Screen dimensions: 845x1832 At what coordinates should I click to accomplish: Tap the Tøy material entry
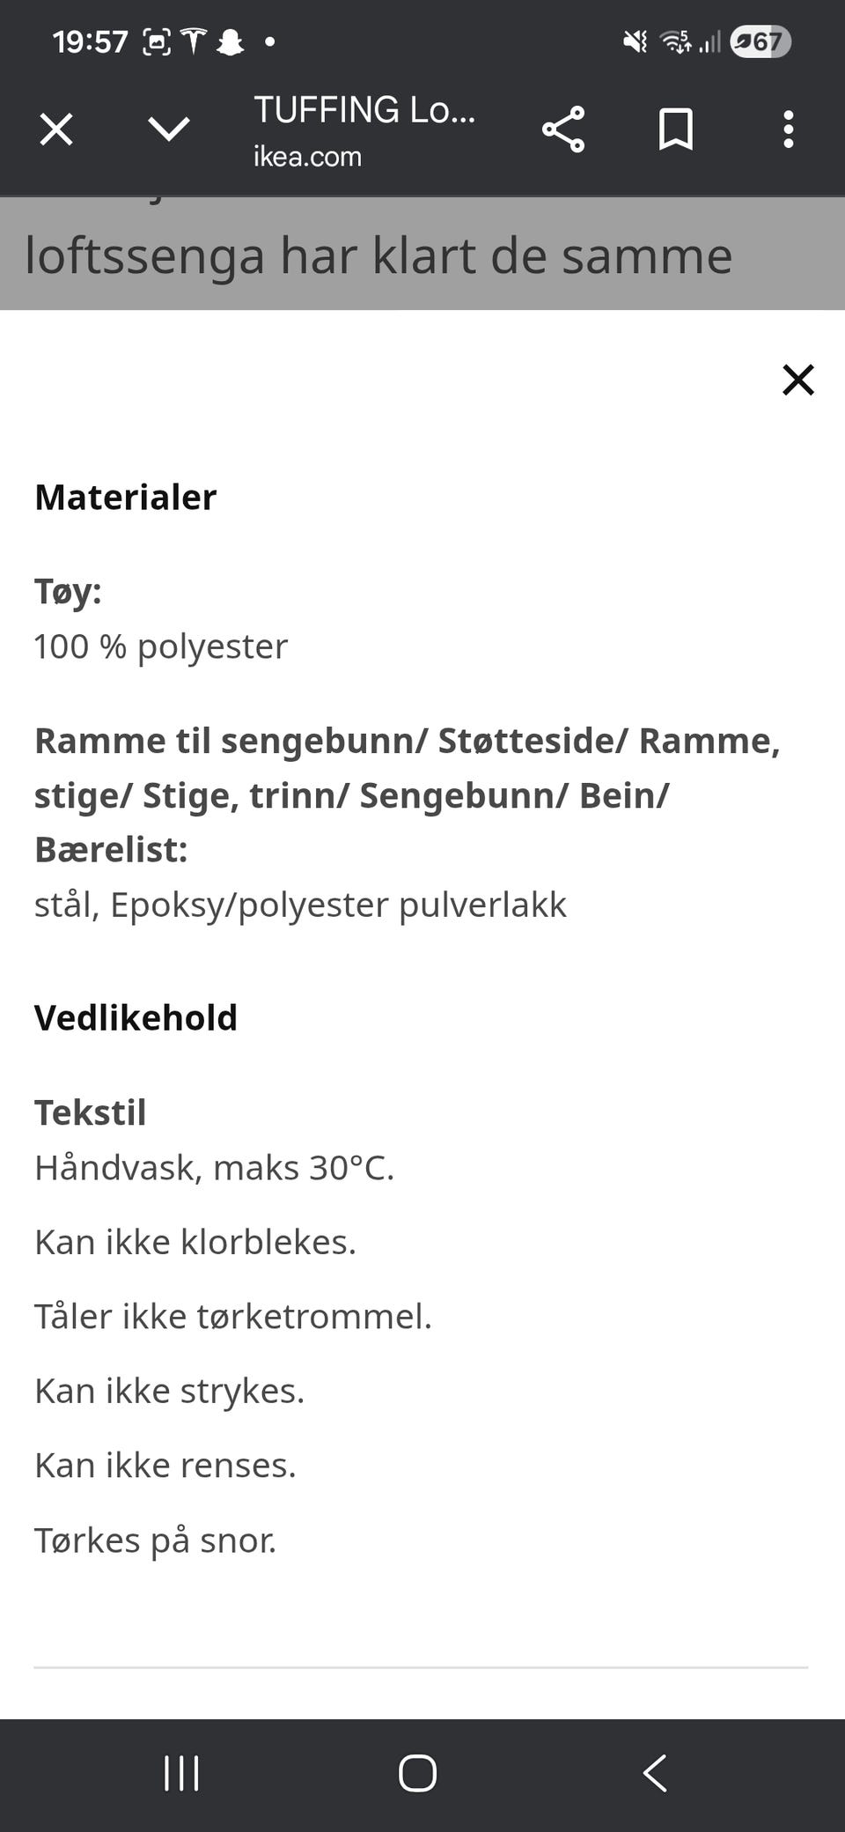pos(66,591)
